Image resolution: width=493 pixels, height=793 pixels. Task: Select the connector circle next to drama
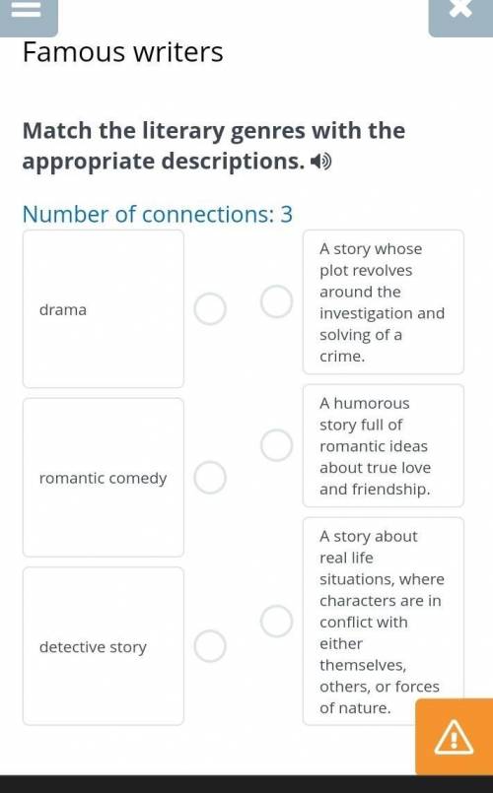coord(210,309)
